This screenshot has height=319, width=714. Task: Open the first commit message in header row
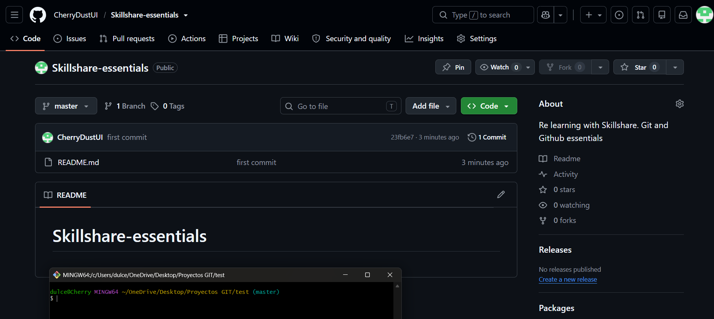point(127,137)
